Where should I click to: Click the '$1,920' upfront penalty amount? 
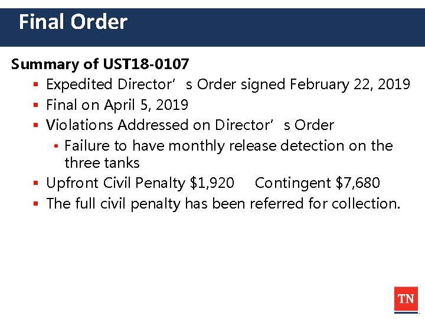[x=212, y=183]
